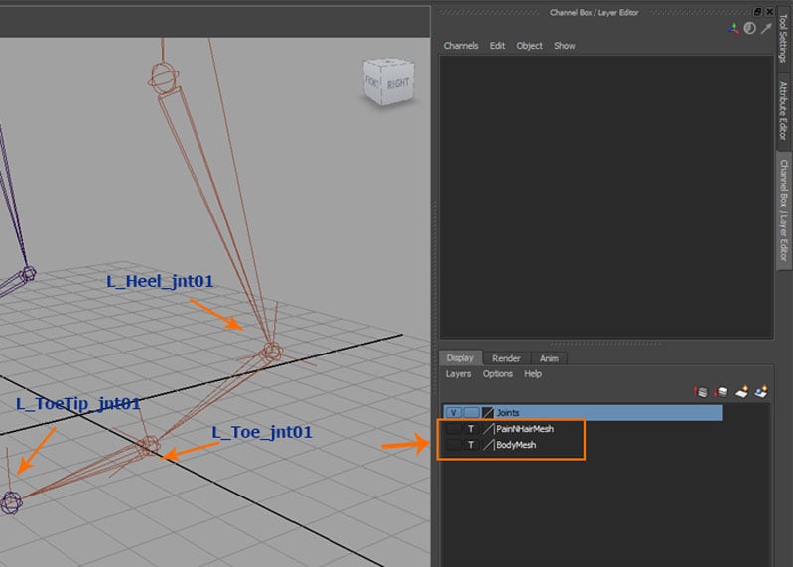Screen dimensions: 793x567
Task: Open the Layers menu
Action: (458, 374)
